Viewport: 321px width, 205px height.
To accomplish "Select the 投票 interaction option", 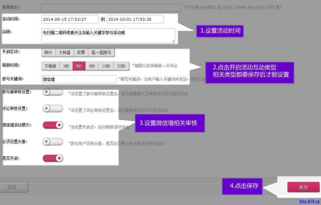I will (81, 53).
